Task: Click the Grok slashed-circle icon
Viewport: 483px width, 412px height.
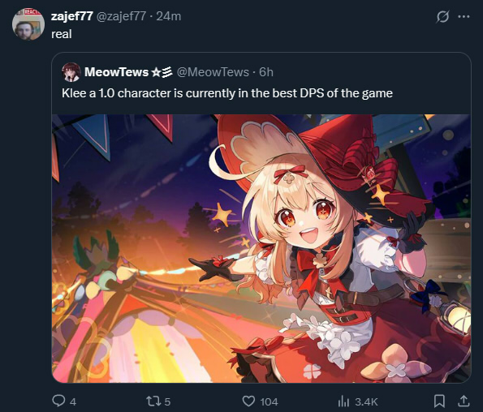Action: coord(442,16)
